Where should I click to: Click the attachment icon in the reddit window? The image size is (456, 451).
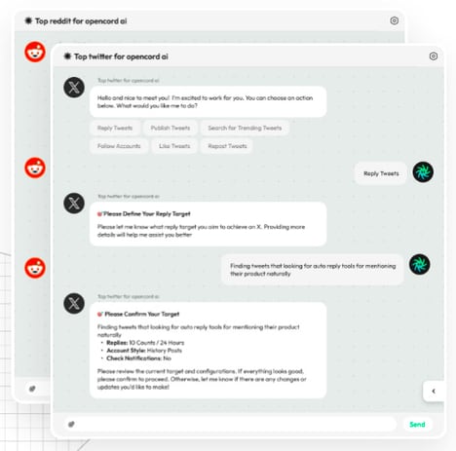32,389
